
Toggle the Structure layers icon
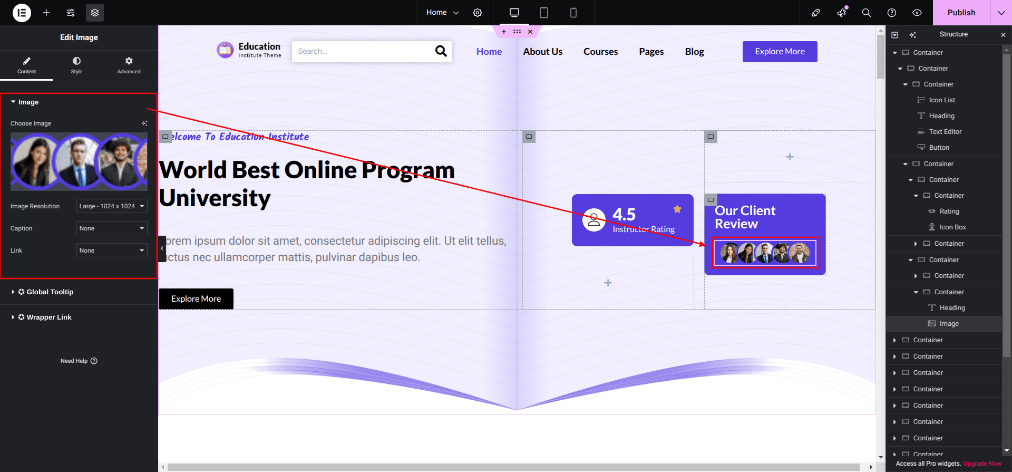pyautogui.click(x=95, y=13)
